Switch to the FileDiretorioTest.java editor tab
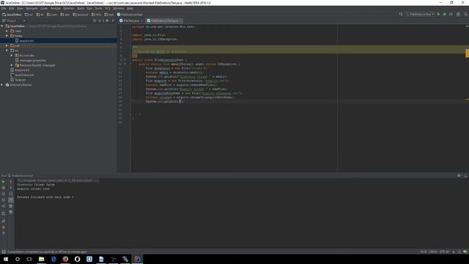 coord(164,21)
